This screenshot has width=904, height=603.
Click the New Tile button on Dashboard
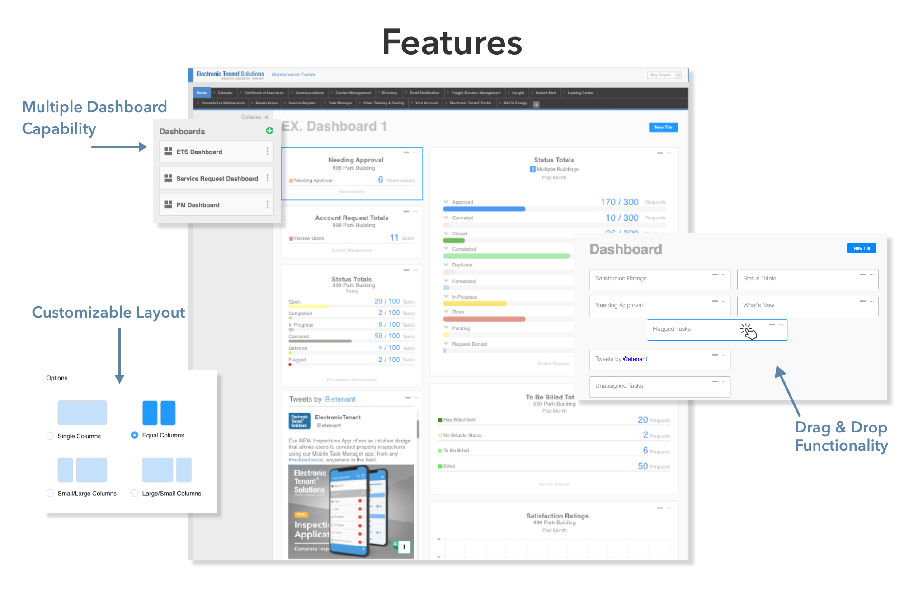(862, 247)
